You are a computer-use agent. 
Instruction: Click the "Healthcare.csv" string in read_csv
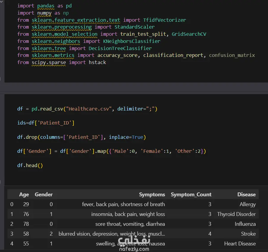[x=90, y=109]
